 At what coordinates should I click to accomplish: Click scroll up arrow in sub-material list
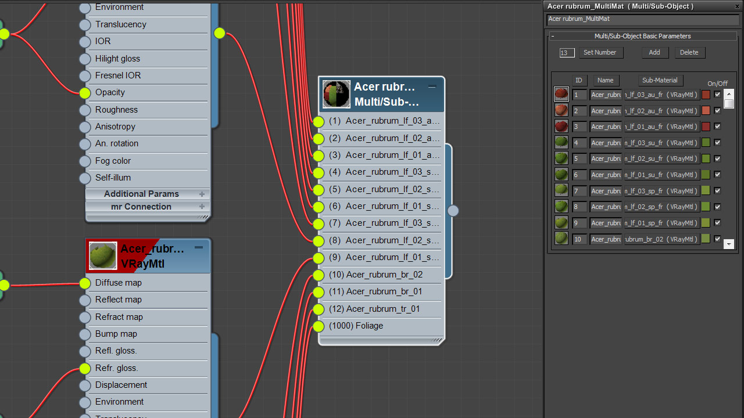[729, 93]
